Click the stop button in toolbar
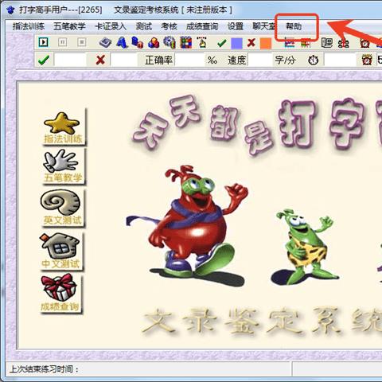The image size is (382, 382). [x=82, y=42]
